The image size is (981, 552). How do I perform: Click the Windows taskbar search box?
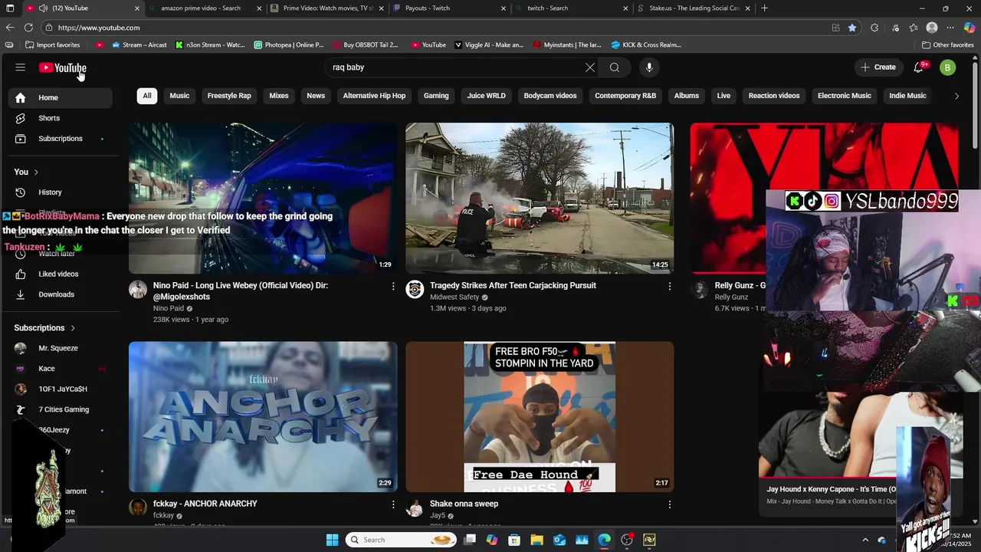click(400, 540)
